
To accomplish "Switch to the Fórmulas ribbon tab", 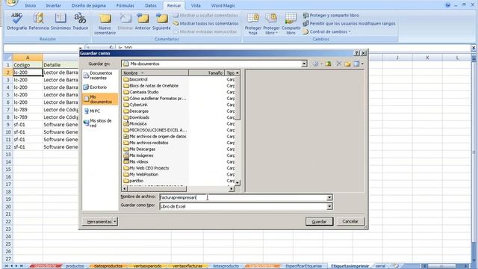I will tap(125, 5).
